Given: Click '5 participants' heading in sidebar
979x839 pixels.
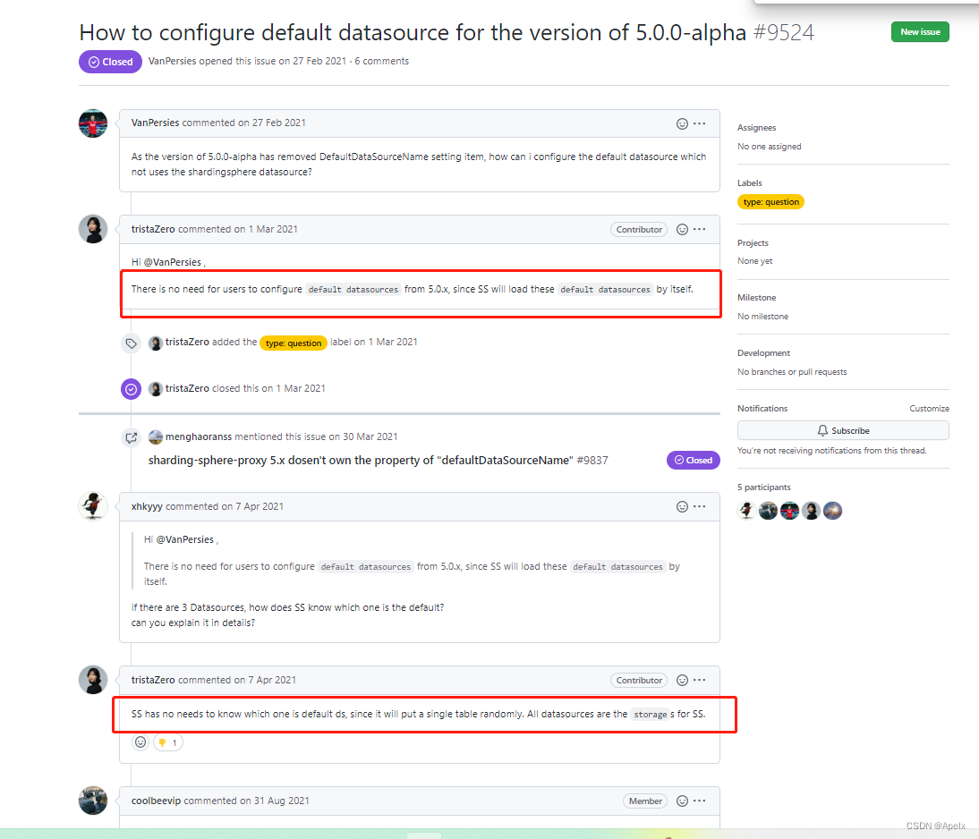Looking at the screenshot, I should [x=763, y=487].
